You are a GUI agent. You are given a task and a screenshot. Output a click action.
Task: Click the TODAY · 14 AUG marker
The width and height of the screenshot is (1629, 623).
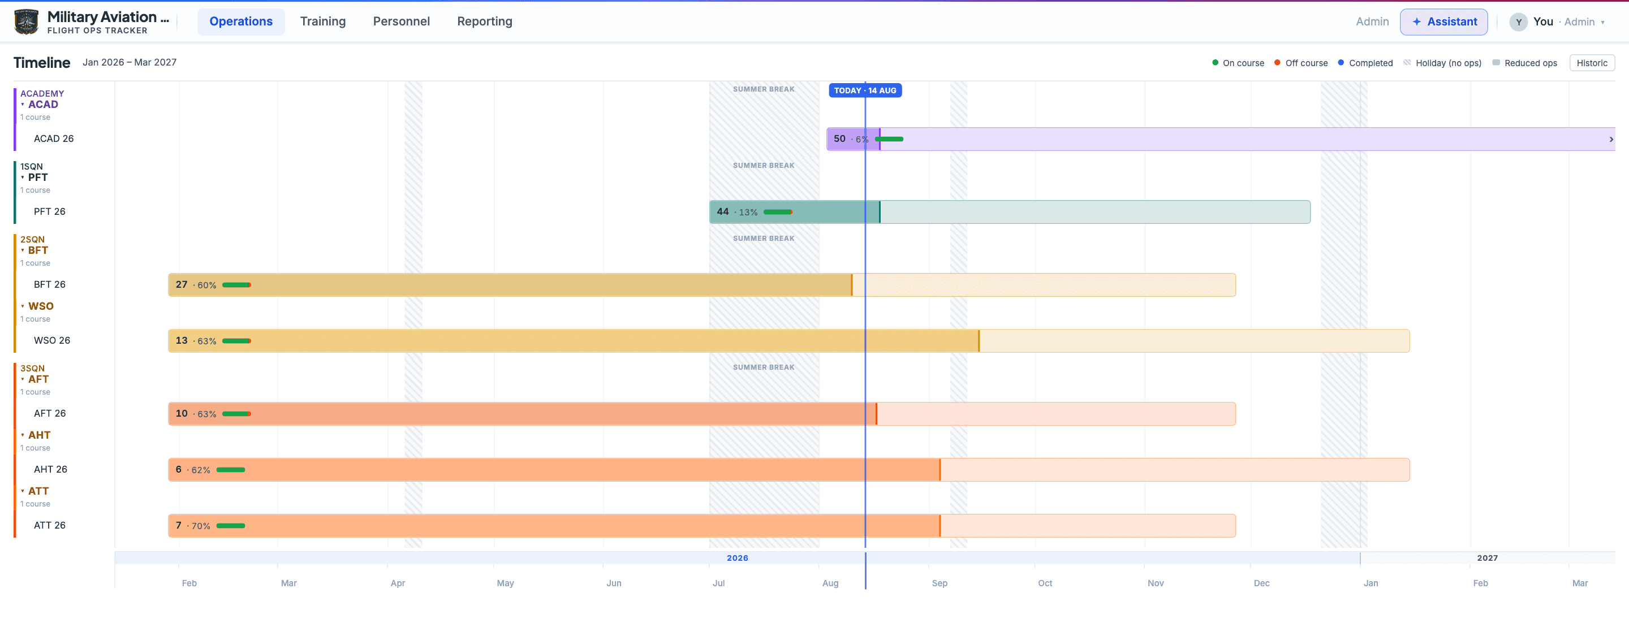click(x=864, y=90)
